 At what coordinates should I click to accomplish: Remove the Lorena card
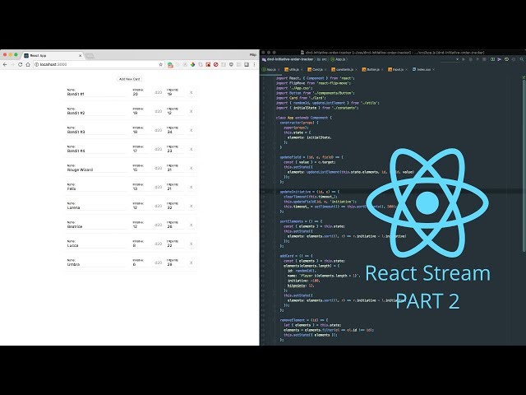pos(191,206)
